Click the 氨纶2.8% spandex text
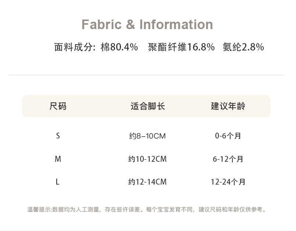 (x=243, y=47)
